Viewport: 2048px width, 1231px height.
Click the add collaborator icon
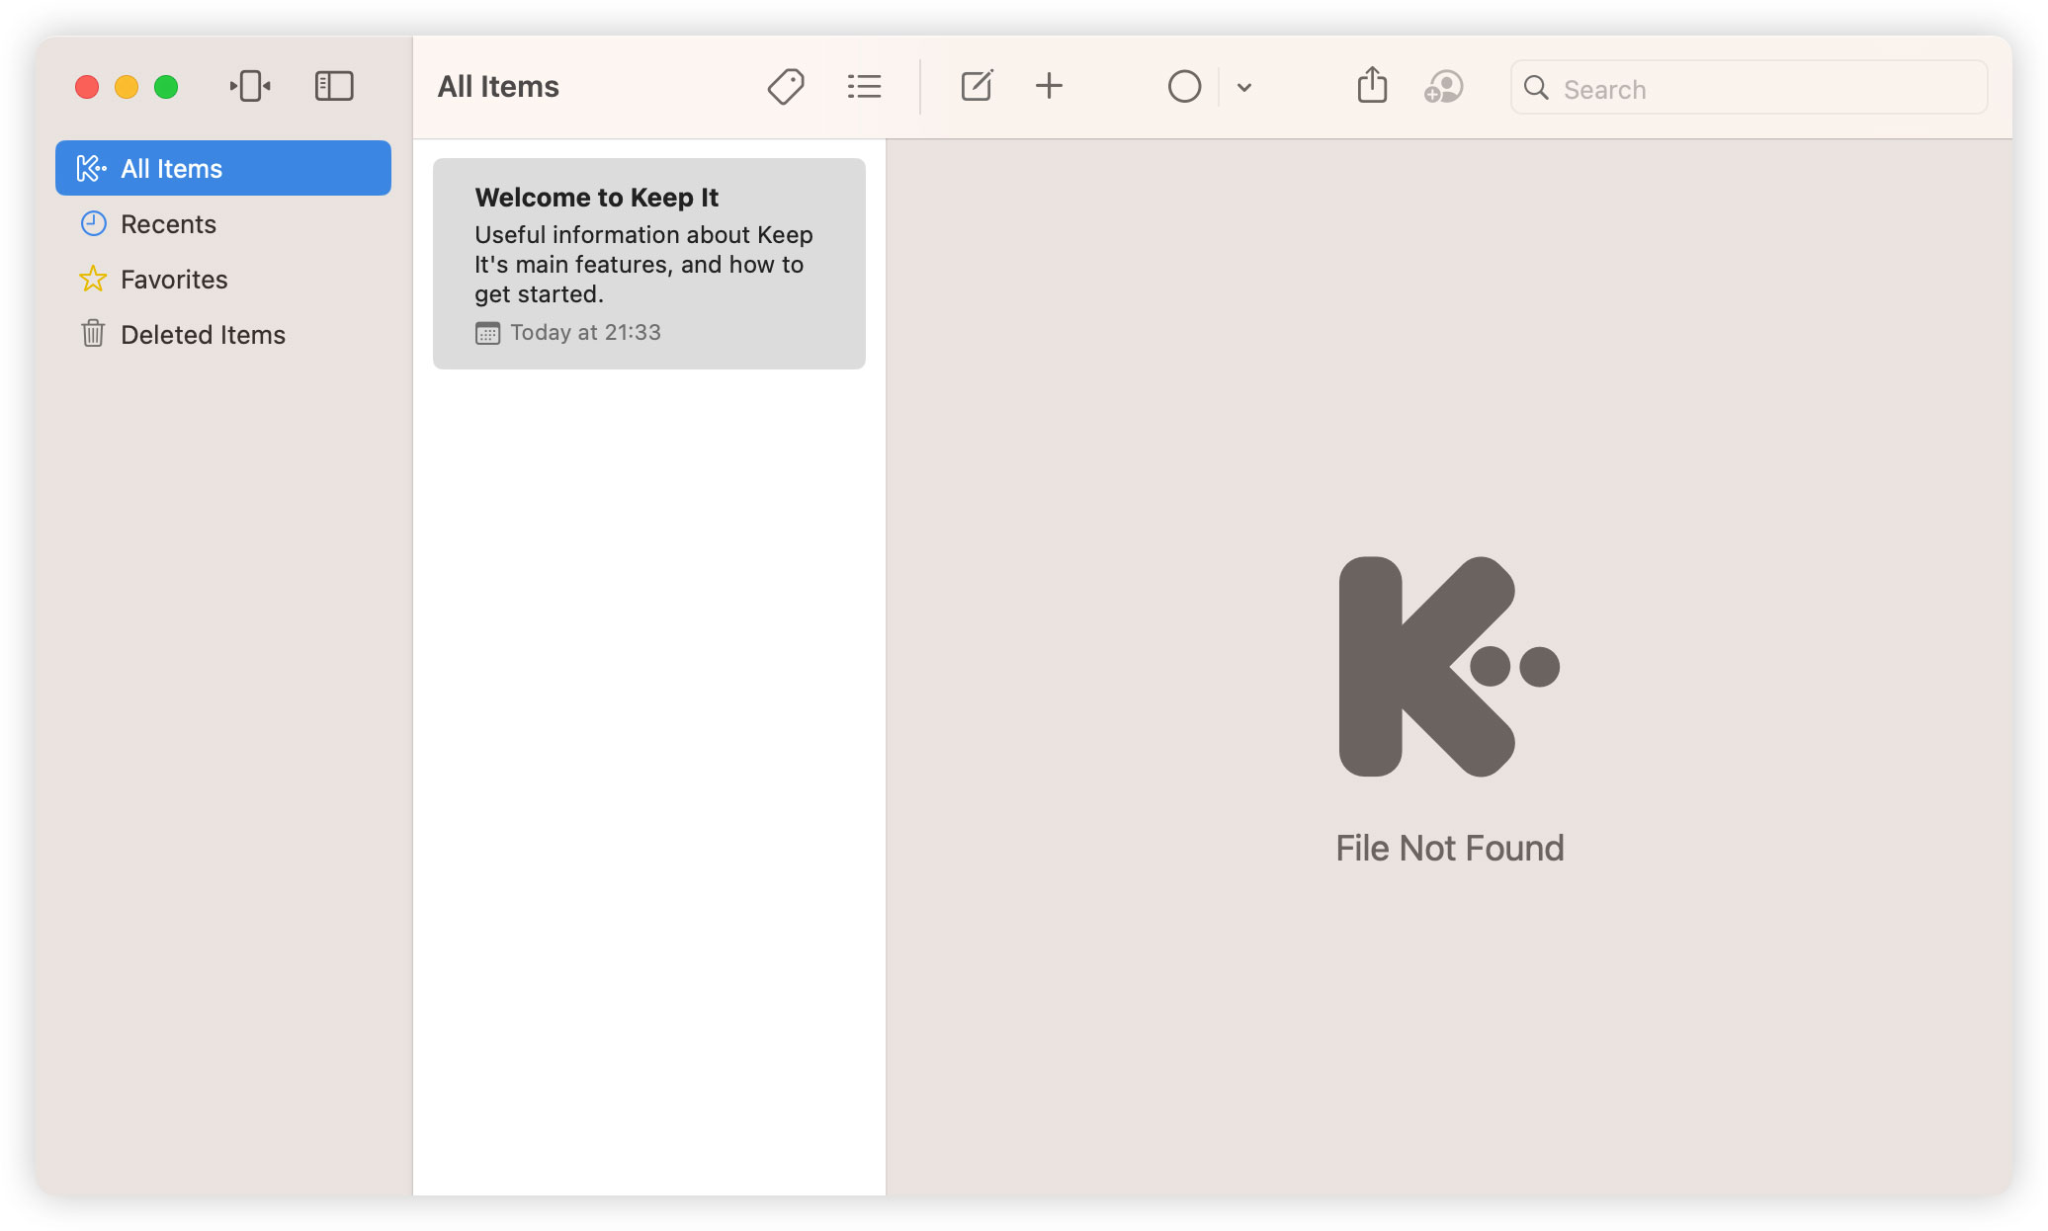tap(1443, 87)
